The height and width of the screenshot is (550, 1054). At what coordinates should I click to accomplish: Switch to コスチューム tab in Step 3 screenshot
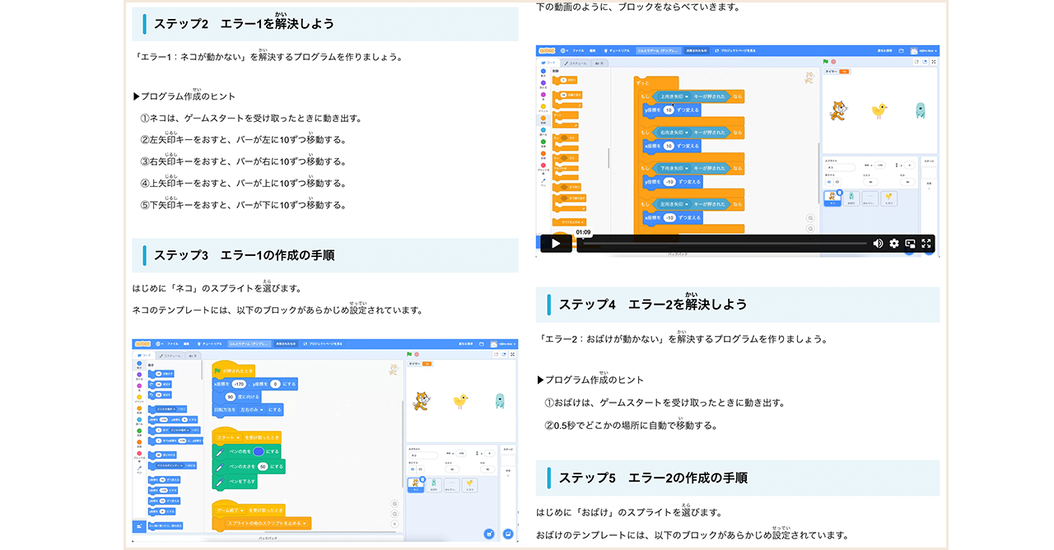pos(172,356)
